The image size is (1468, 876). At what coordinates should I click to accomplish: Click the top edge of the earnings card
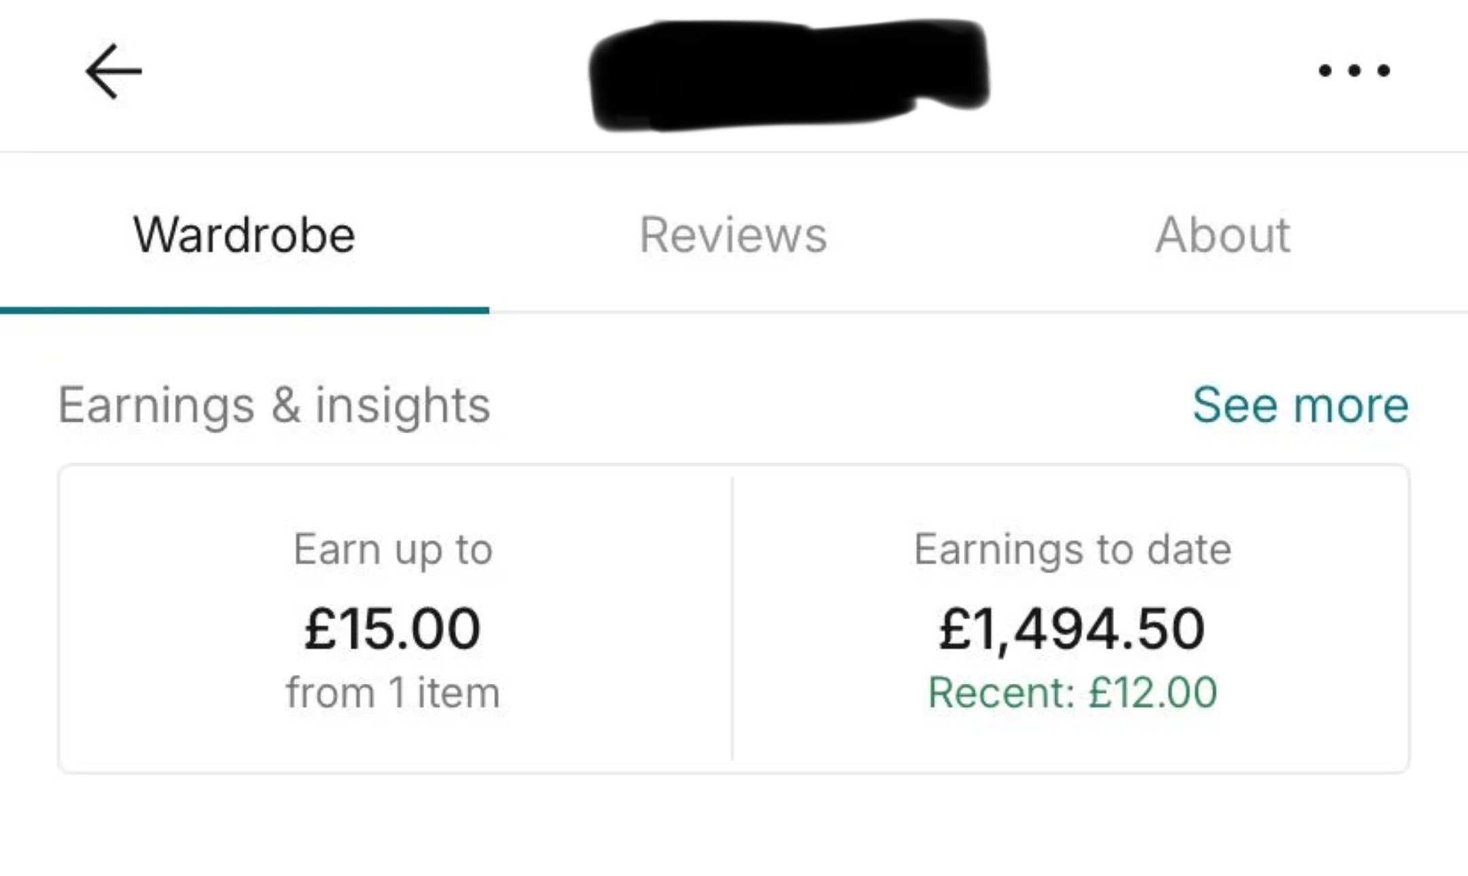coord(734,465)
